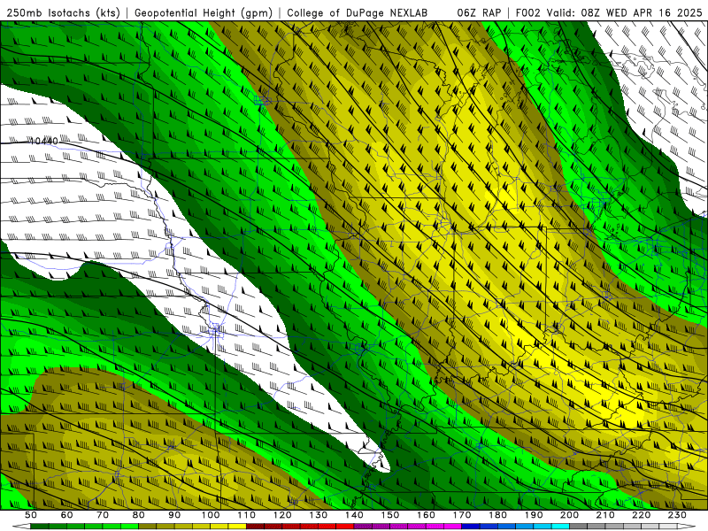The height and width of the screenshot is (531, 708).
Task: Select the 160 legend label
Action: 426,515
